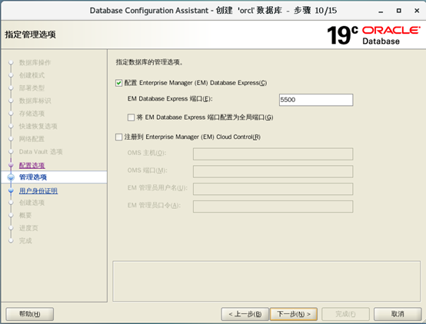The image size is (426, 324).
Task: Click the OMS host (主机) input field
Action: point(273,154)
